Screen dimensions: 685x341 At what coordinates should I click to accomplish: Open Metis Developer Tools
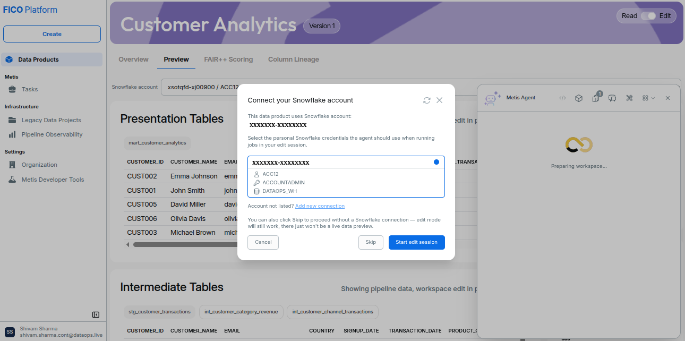coord(52,180)
